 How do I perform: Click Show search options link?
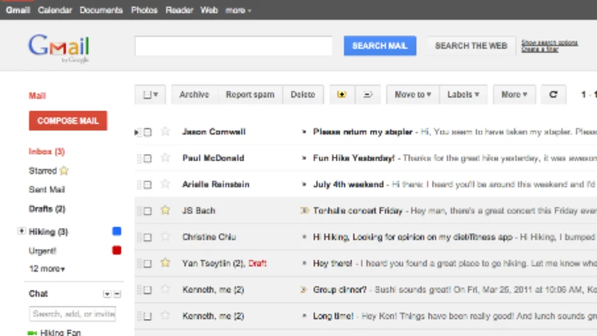(550, 43)
